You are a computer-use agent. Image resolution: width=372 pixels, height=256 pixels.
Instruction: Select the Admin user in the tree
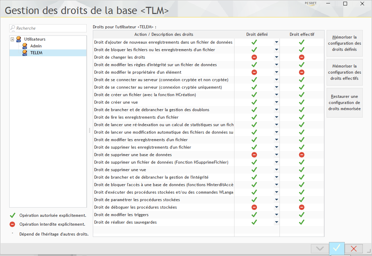(36, 46)
